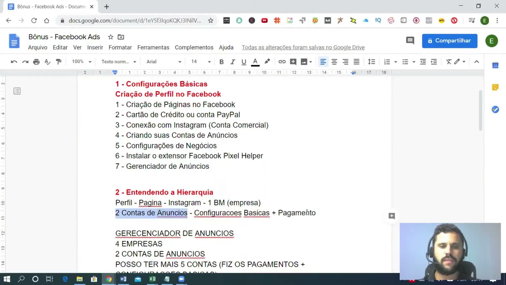The image size is (506, 285).
Task: Decrease indent of paragraph
Action: pyautogui.click(x=423, y=62)
